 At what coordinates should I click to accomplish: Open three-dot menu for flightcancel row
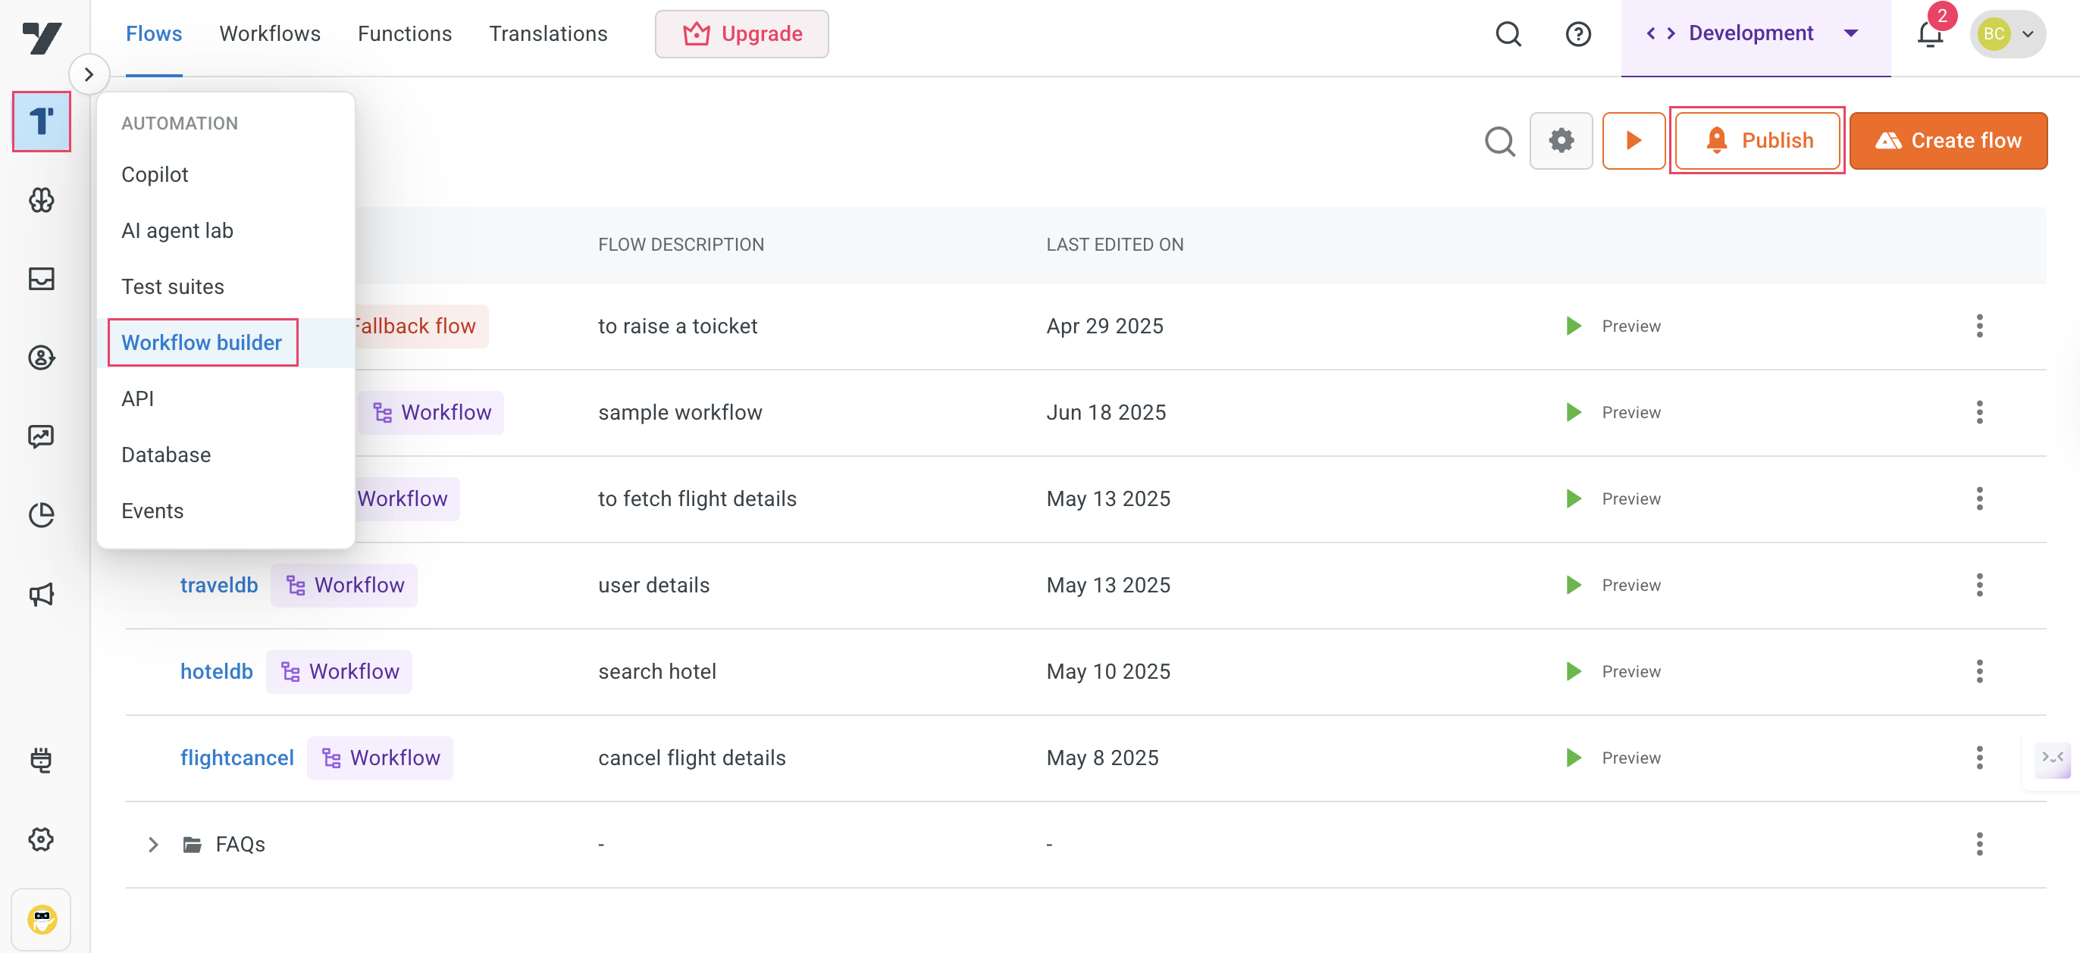coord(1979,758)
